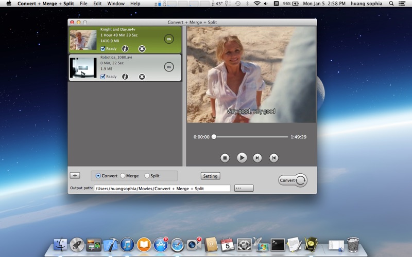Select the Merge radio option
Viewport: 412px width, 257px height.
coord(123,176)
